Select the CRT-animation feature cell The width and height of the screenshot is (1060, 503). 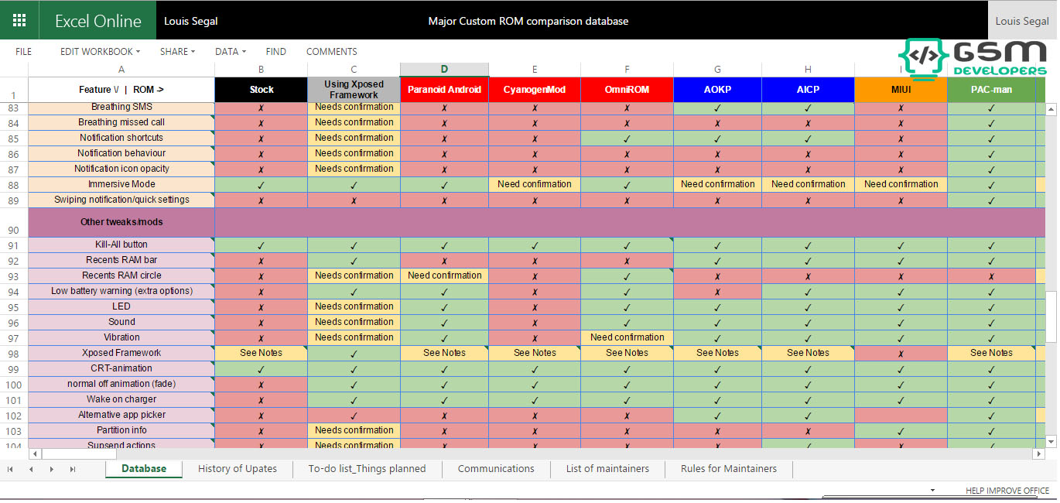121,368
